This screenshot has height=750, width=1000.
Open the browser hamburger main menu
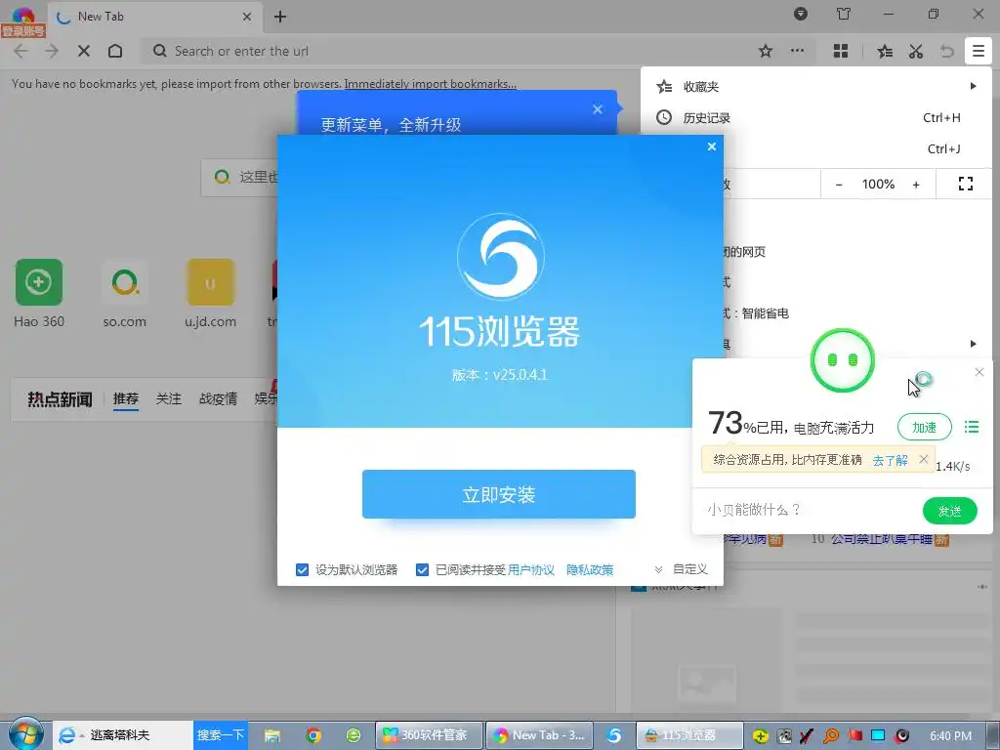tap(979, 51)
